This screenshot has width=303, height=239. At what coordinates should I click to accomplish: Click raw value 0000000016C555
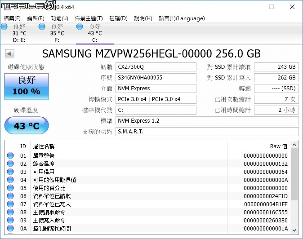pyautogui.click(x=266, y=212)
